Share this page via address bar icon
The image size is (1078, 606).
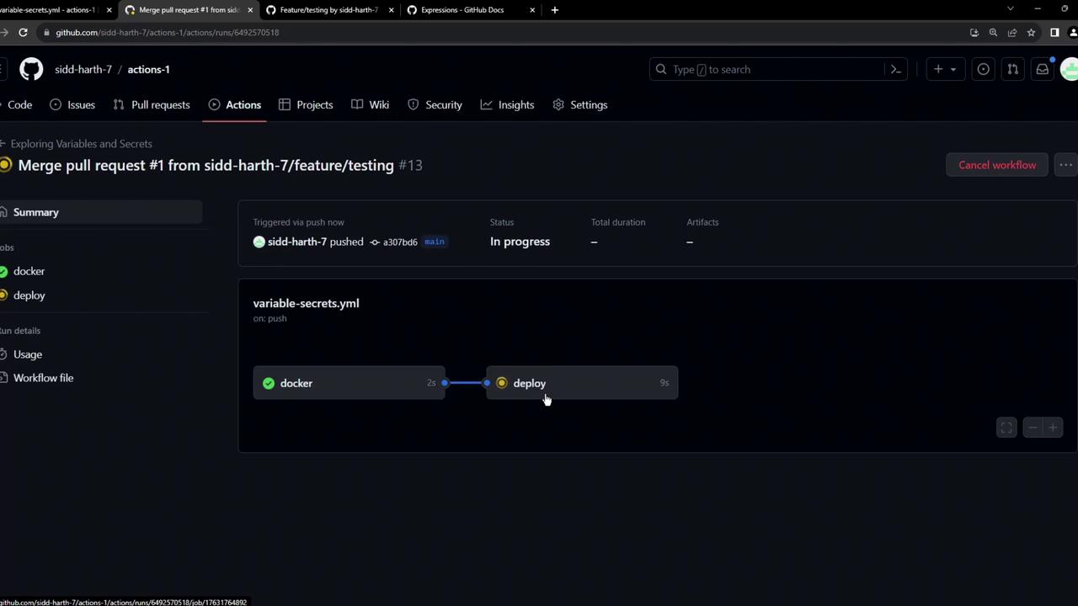(x=1012, y=32)
